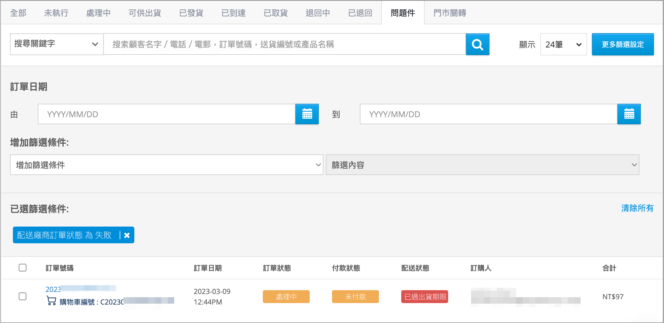Open the order number link starting with 2023
Screen dimensions: 664x323
(x=81, y=289)
